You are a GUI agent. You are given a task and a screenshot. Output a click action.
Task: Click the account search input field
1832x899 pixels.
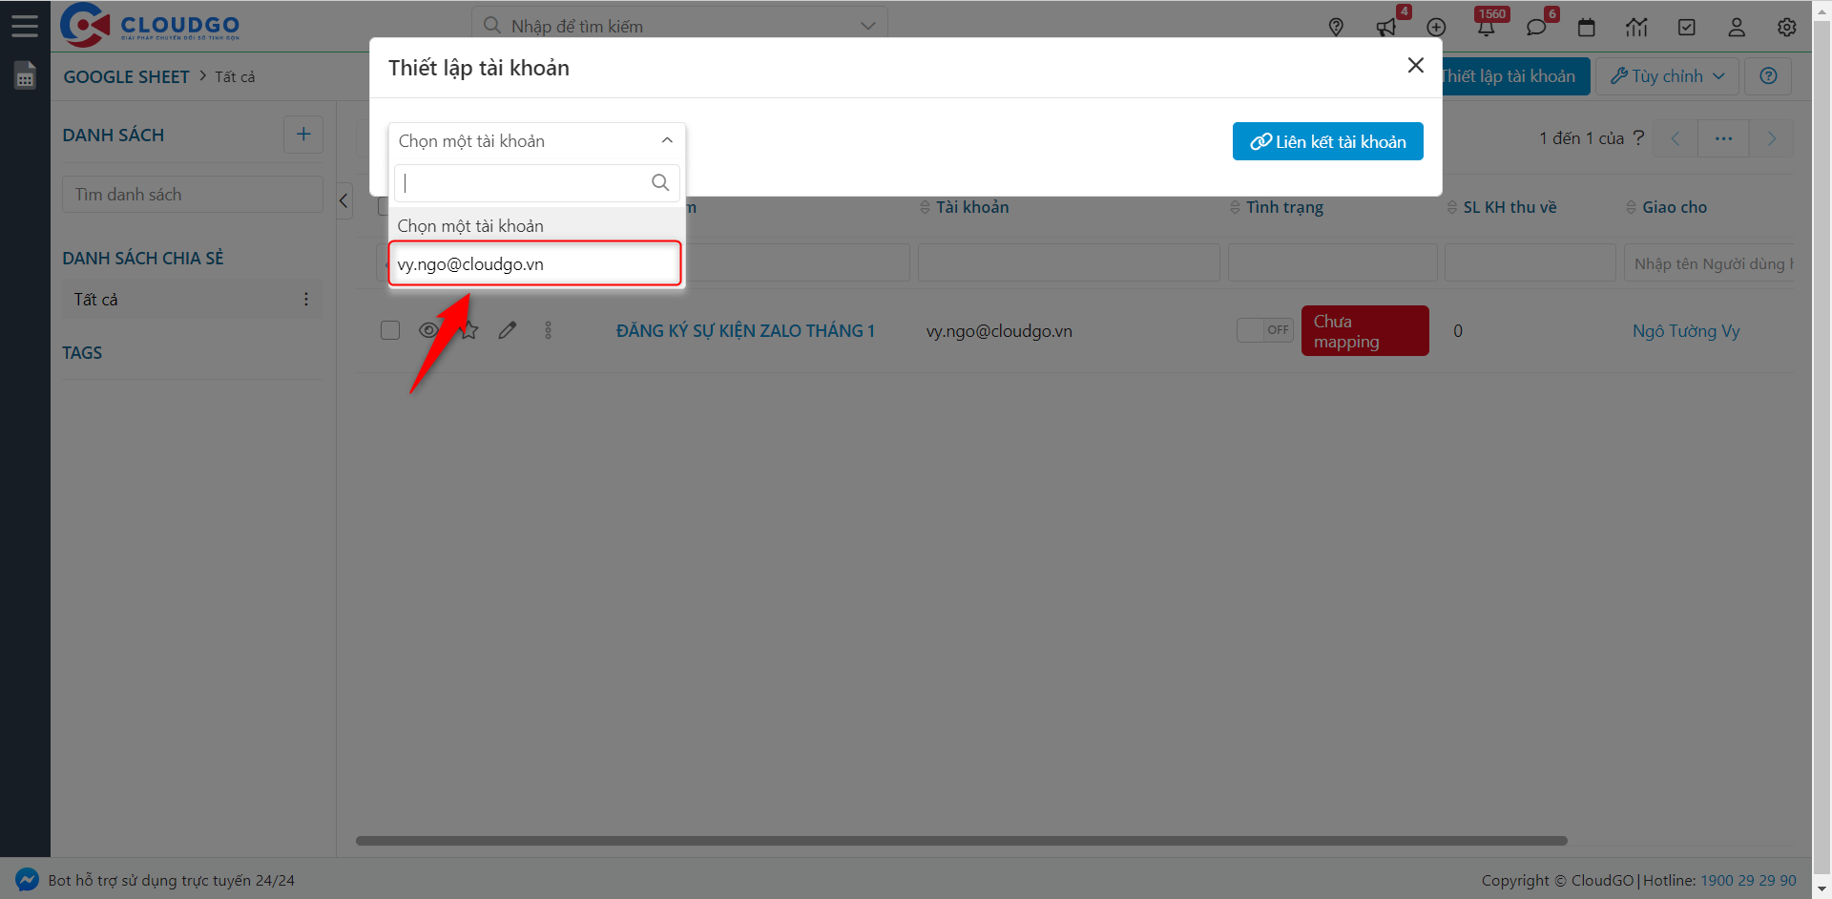point(525,182)
